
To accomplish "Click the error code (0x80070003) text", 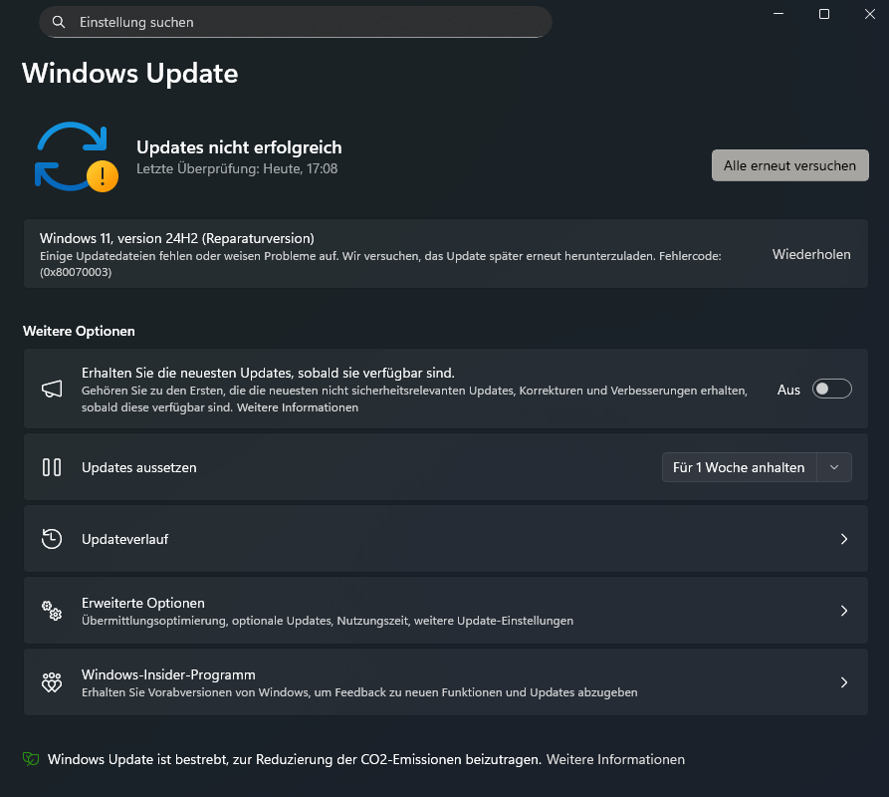I will pyautogui.click(x=76, y=272).
